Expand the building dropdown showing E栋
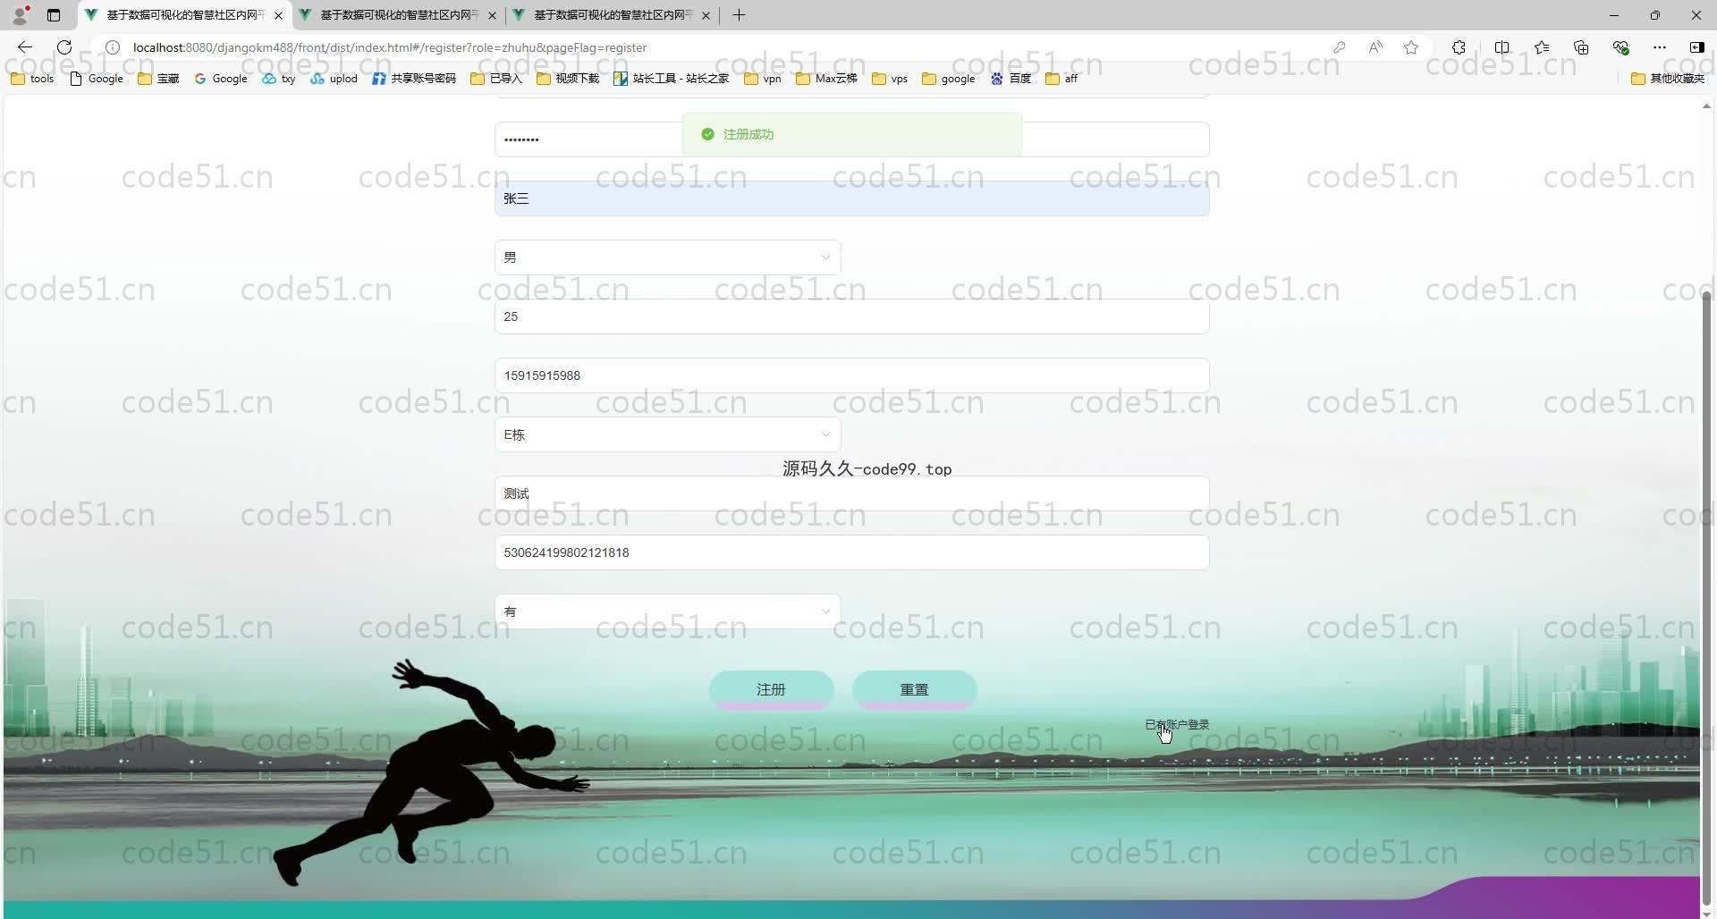The width and height of the screenshot is (1717, 919). [x=667, y=434]
